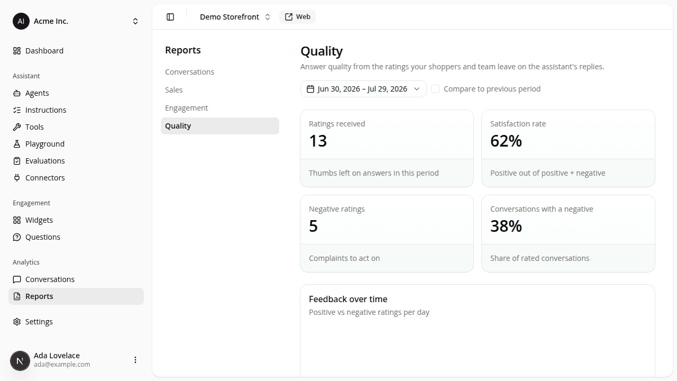677x381 pixels.
Task: Select the Conversations report tab
Action: [220, 72]
